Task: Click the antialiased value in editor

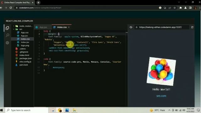Action: [x=82, y=48]
